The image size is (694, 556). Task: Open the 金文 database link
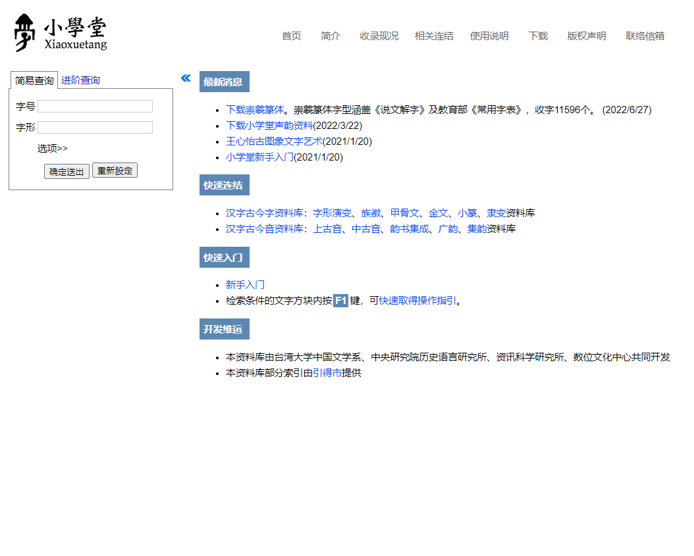[x=438, y=213]
